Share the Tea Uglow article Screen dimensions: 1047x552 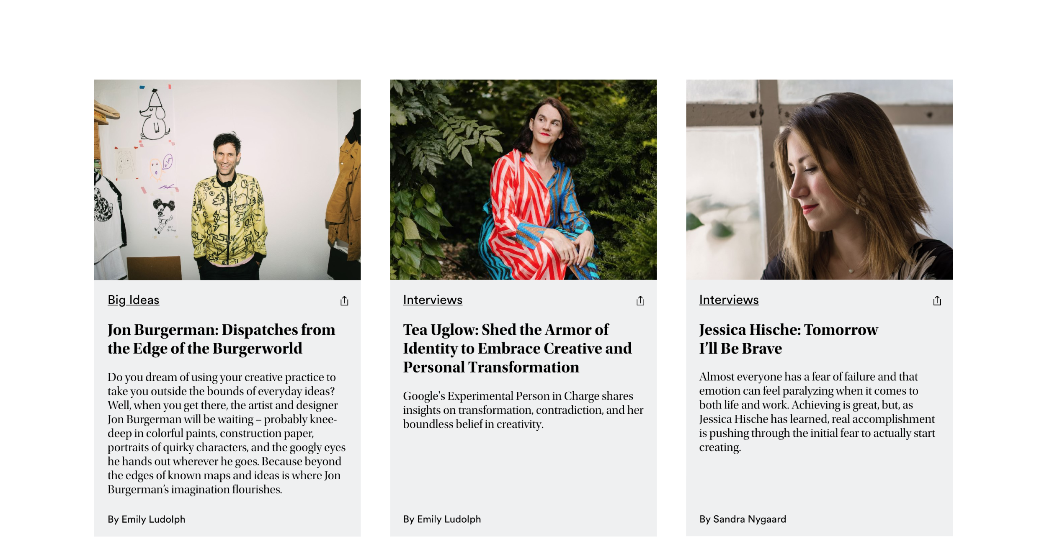pos(640,300)
